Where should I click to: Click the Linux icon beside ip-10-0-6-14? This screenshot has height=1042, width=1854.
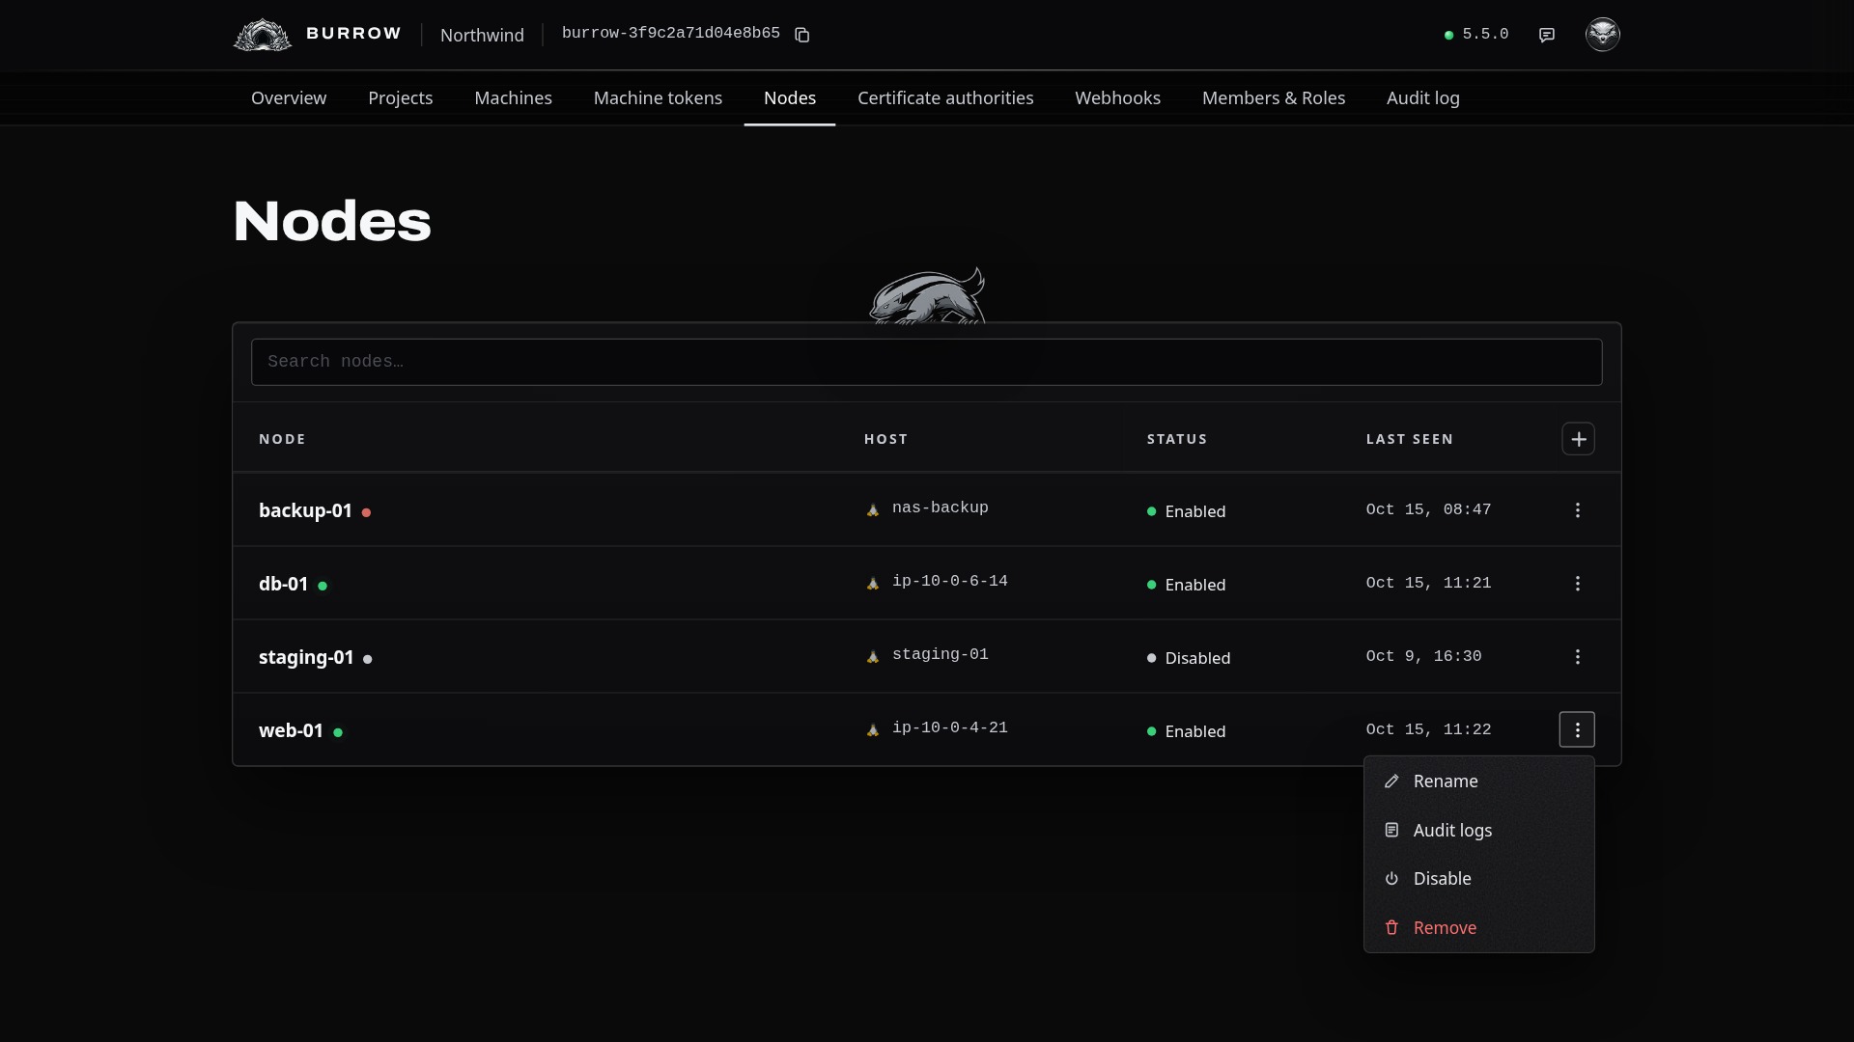pos(873,583)
